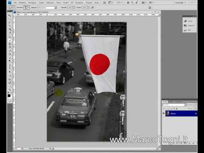
Task: Select the Shape tool
Action: point(10,75)
